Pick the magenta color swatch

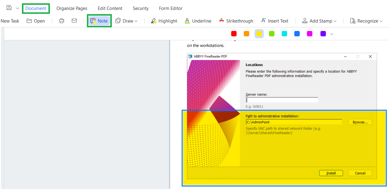point(310,34)
